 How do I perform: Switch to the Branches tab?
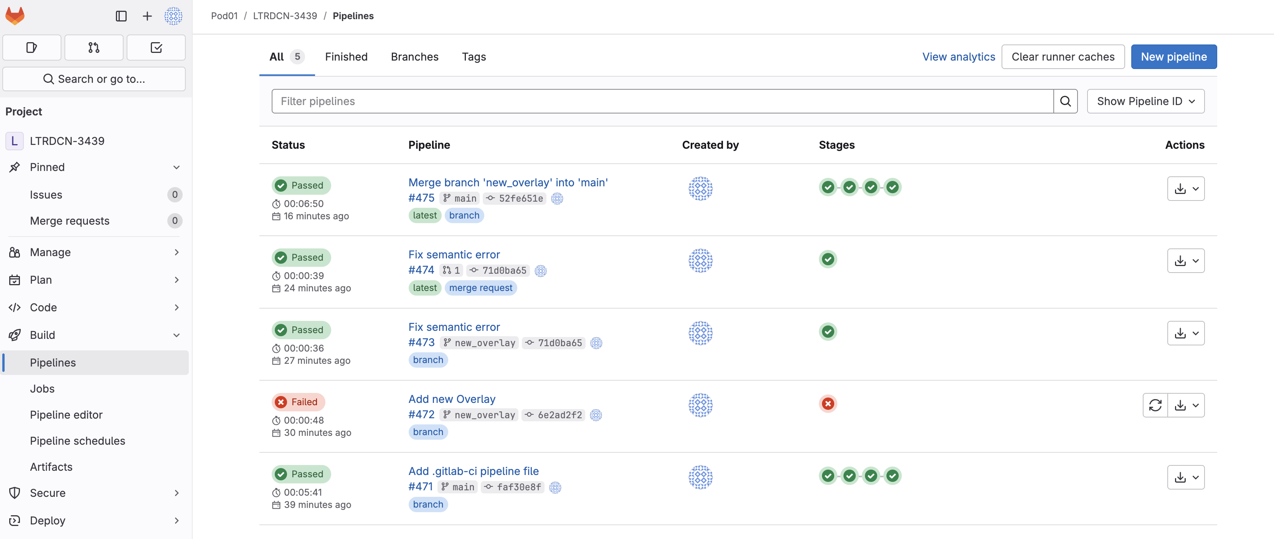pyautogui.click(x=414, y=57)
